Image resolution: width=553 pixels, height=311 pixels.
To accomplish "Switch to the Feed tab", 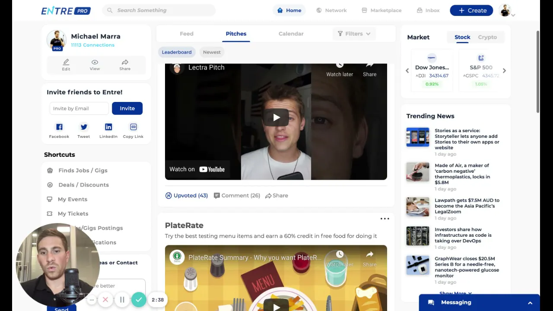I will coord(187,34).
